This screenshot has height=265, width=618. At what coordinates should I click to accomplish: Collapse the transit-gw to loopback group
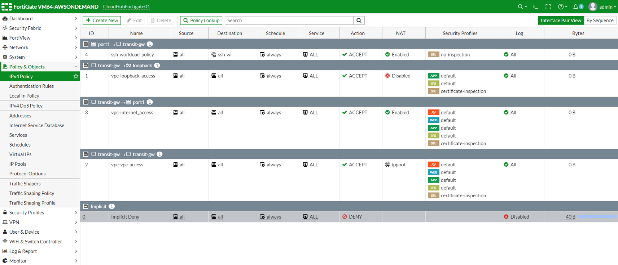coord(86,65)
